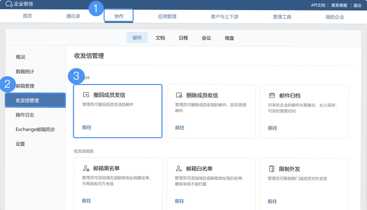This screenshot has width=367, height=210.
Task: Switch to the 日程 sub-tab
Action: (183, 38)
